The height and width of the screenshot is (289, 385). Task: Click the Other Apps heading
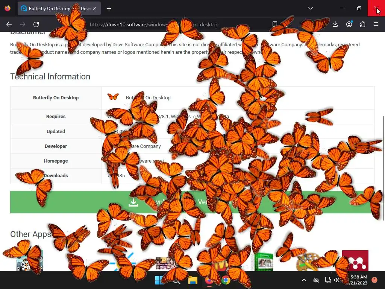pos(31,234)
